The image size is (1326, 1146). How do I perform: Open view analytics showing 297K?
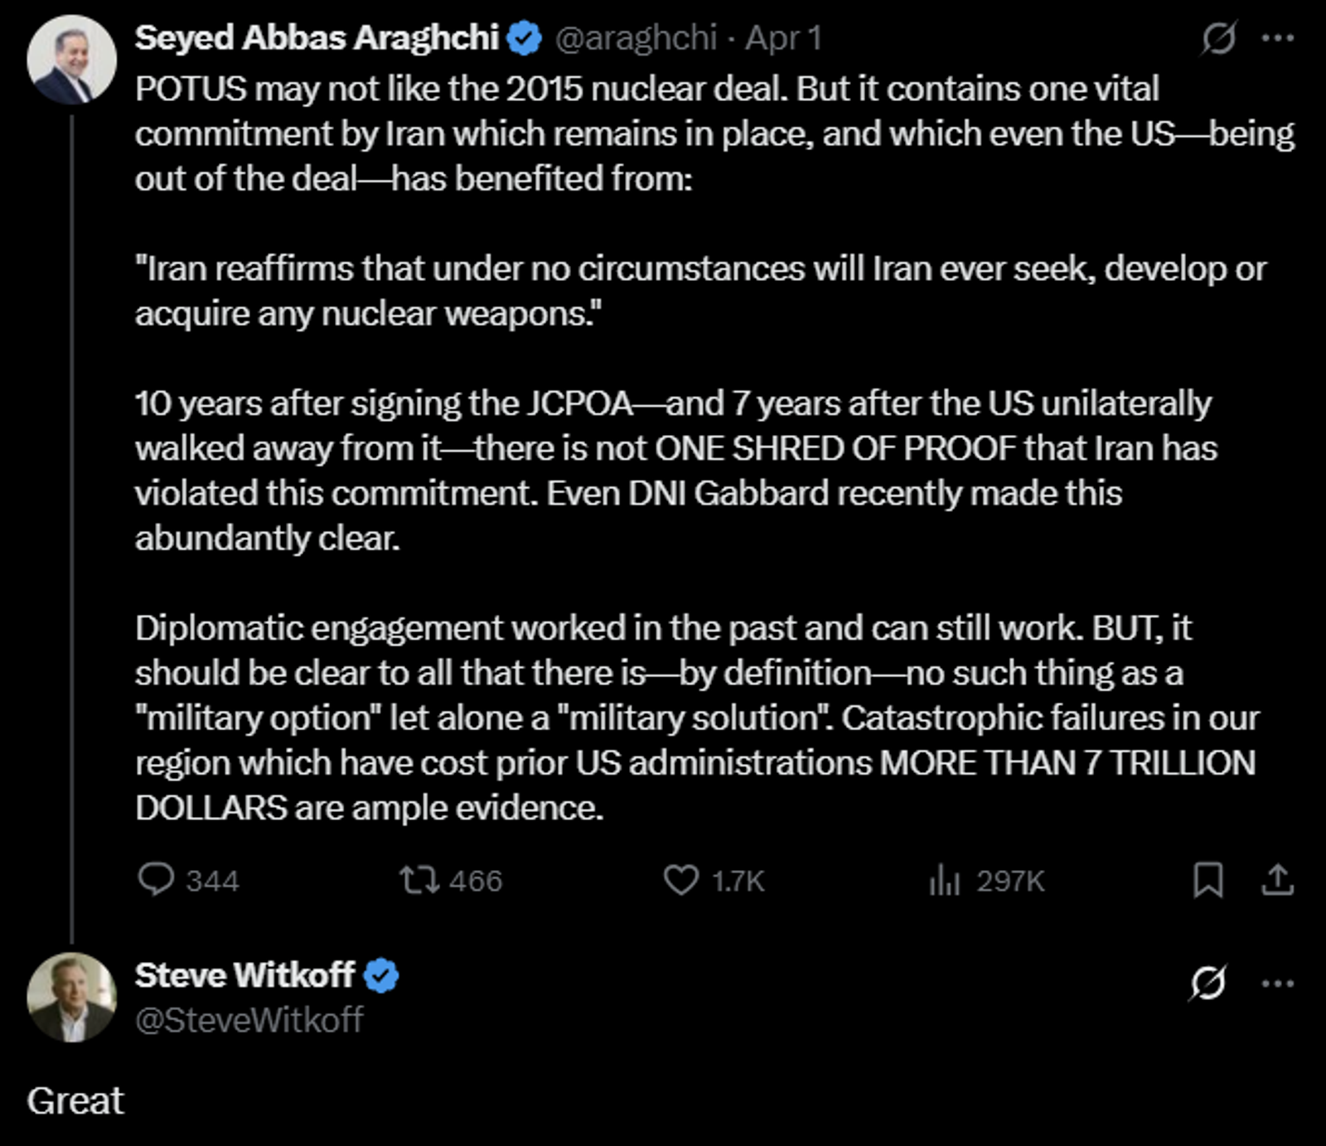coord(945,880)
